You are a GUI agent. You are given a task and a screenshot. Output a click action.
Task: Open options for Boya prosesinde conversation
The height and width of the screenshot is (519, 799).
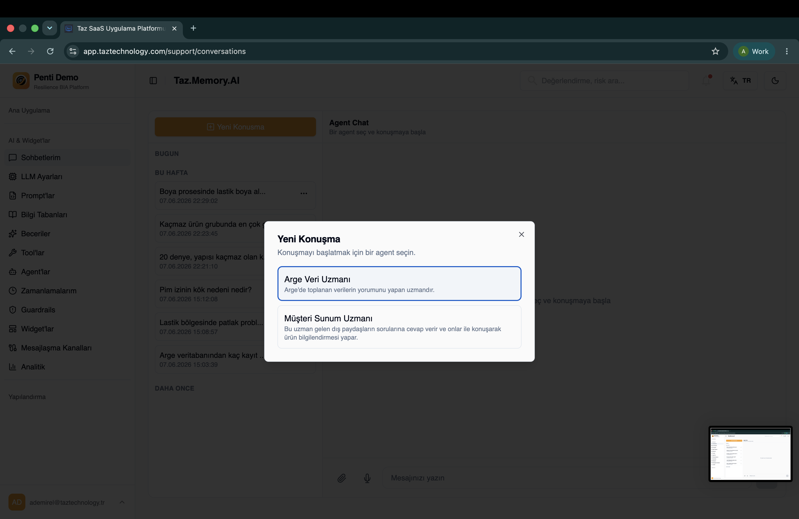pyautogui.click(x=304, y=193)
